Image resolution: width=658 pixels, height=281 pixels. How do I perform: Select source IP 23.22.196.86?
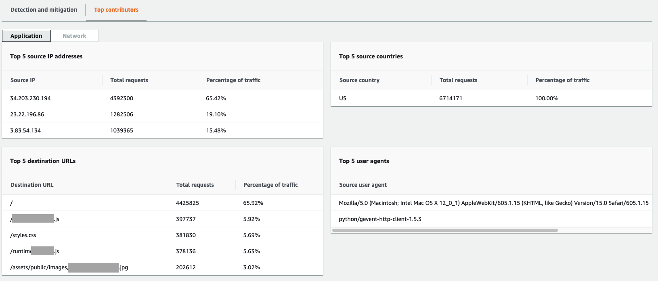pyautogui.click(x=27, y=114)
